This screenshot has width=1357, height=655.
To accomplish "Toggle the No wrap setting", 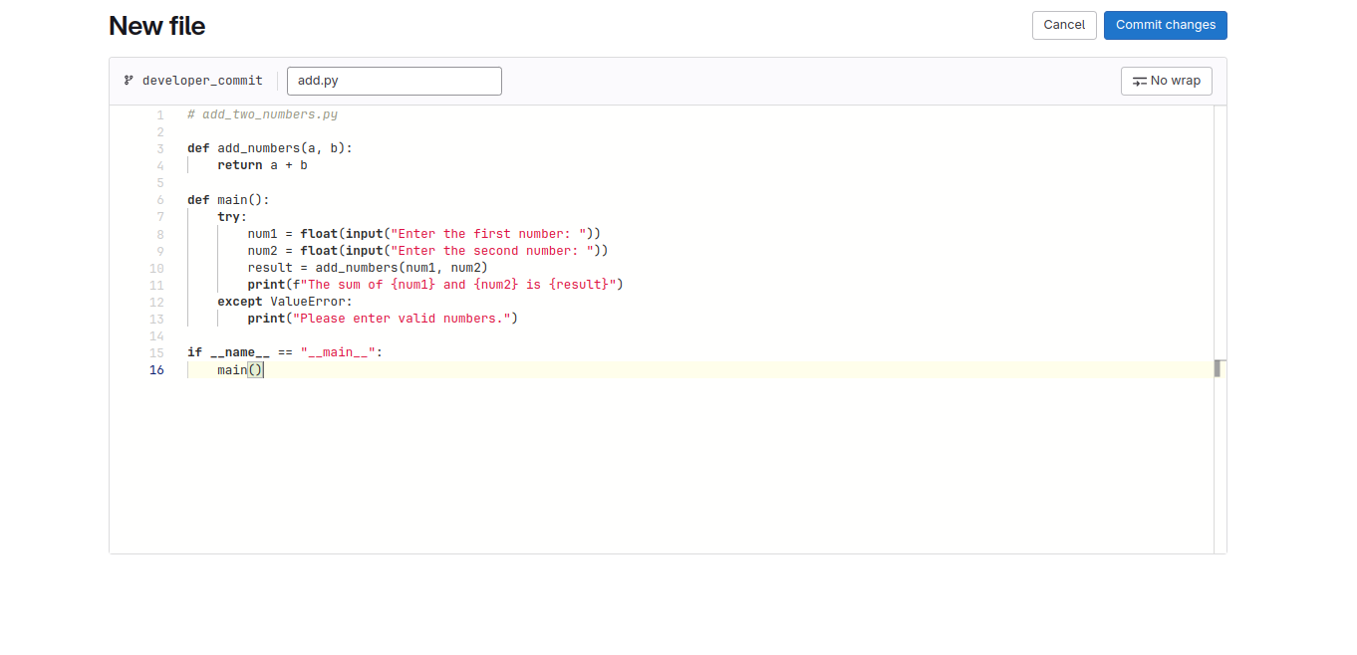I will pos(1166,82).
